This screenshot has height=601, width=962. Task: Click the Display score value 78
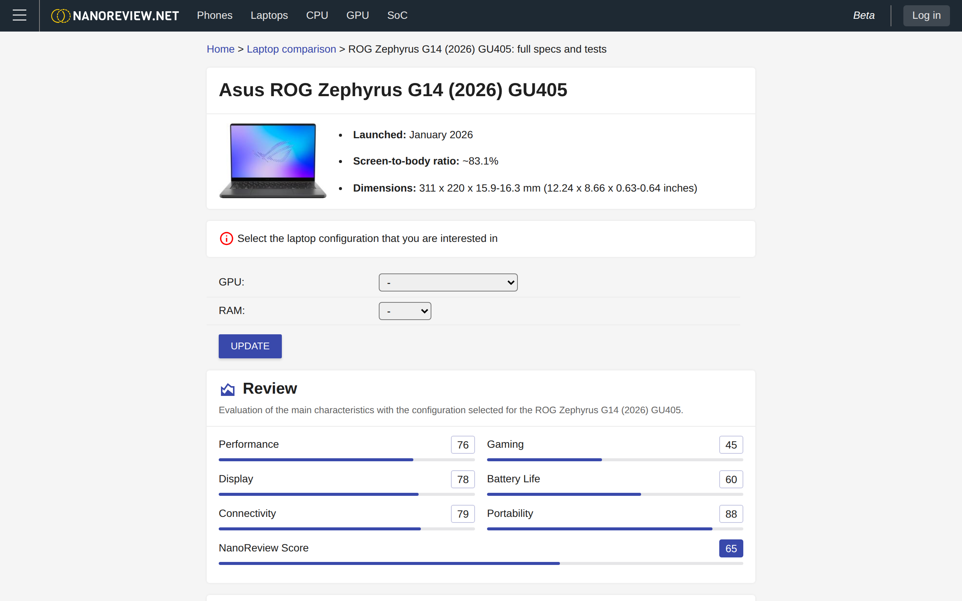tap(463, 479)
